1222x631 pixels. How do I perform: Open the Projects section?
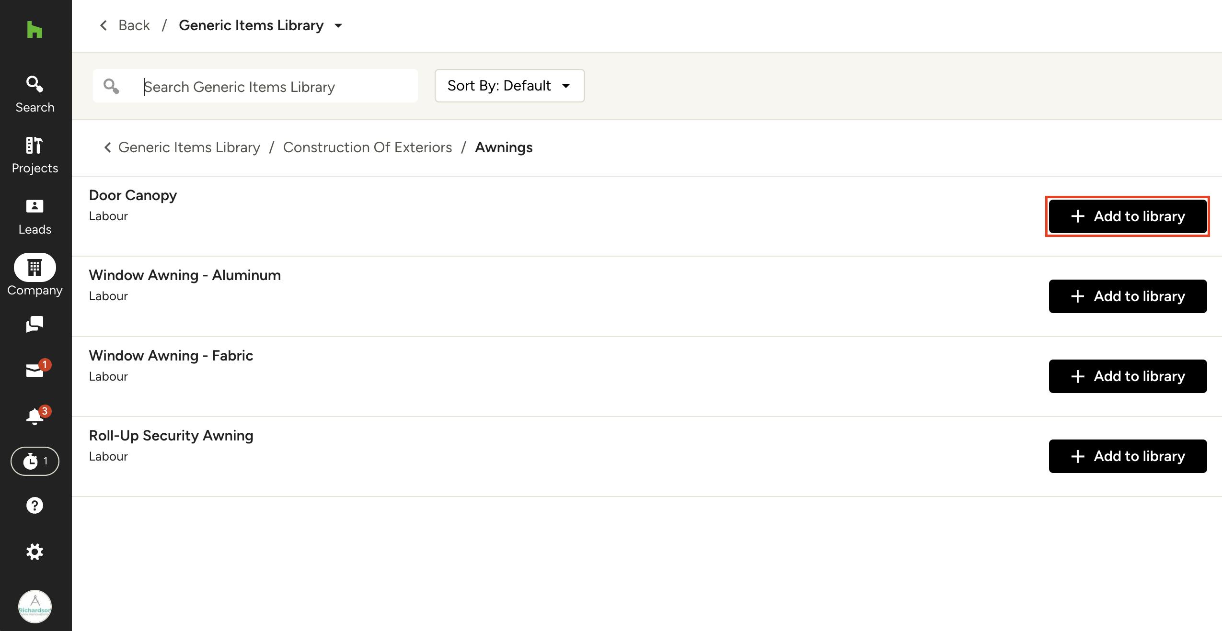[x=35, y=155]
